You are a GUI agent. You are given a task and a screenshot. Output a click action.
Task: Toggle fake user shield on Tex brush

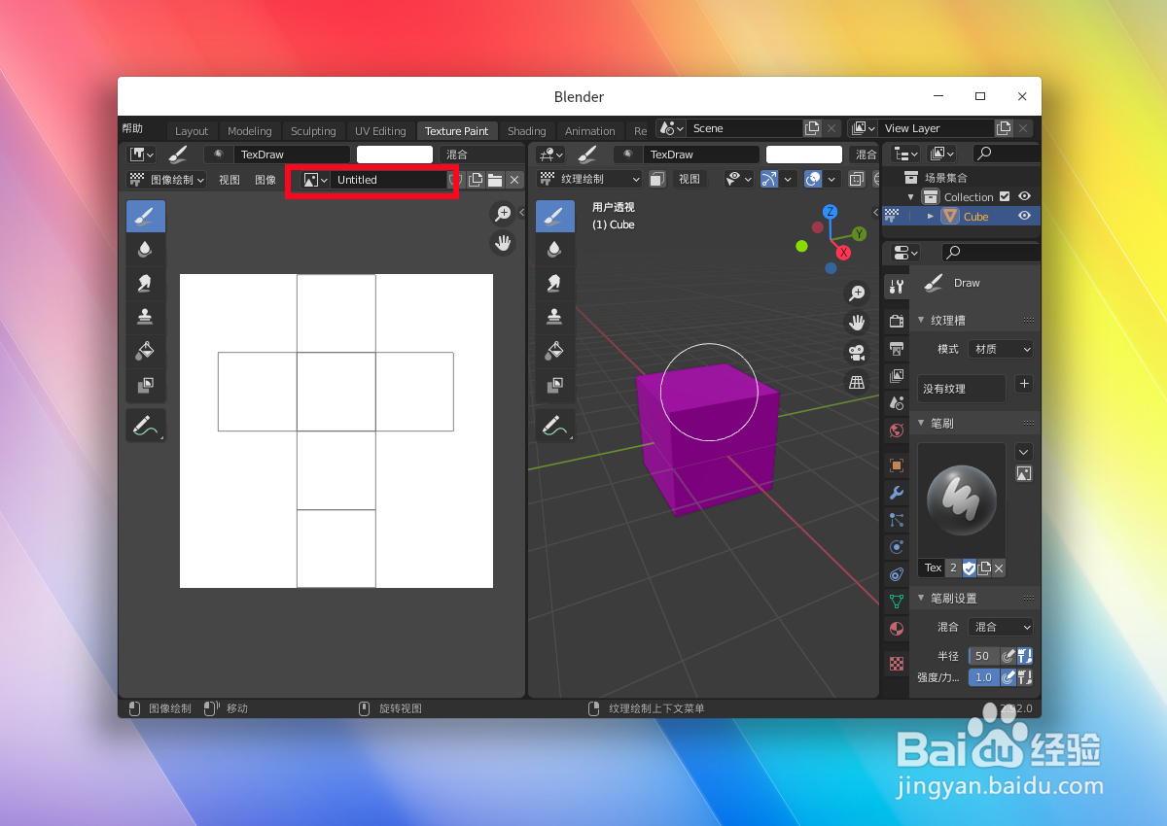(x=969, y=568)
